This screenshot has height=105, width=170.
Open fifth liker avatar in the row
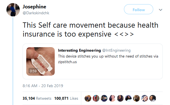coord(120,98)
